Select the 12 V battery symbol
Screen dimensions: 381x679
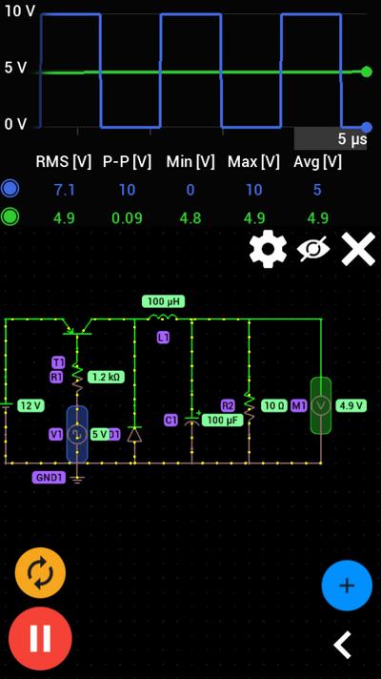click(6, 405)
